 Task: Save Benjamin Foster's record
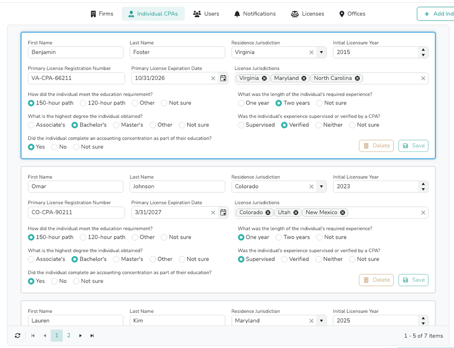pyautogui.click(x=413, y=146)
